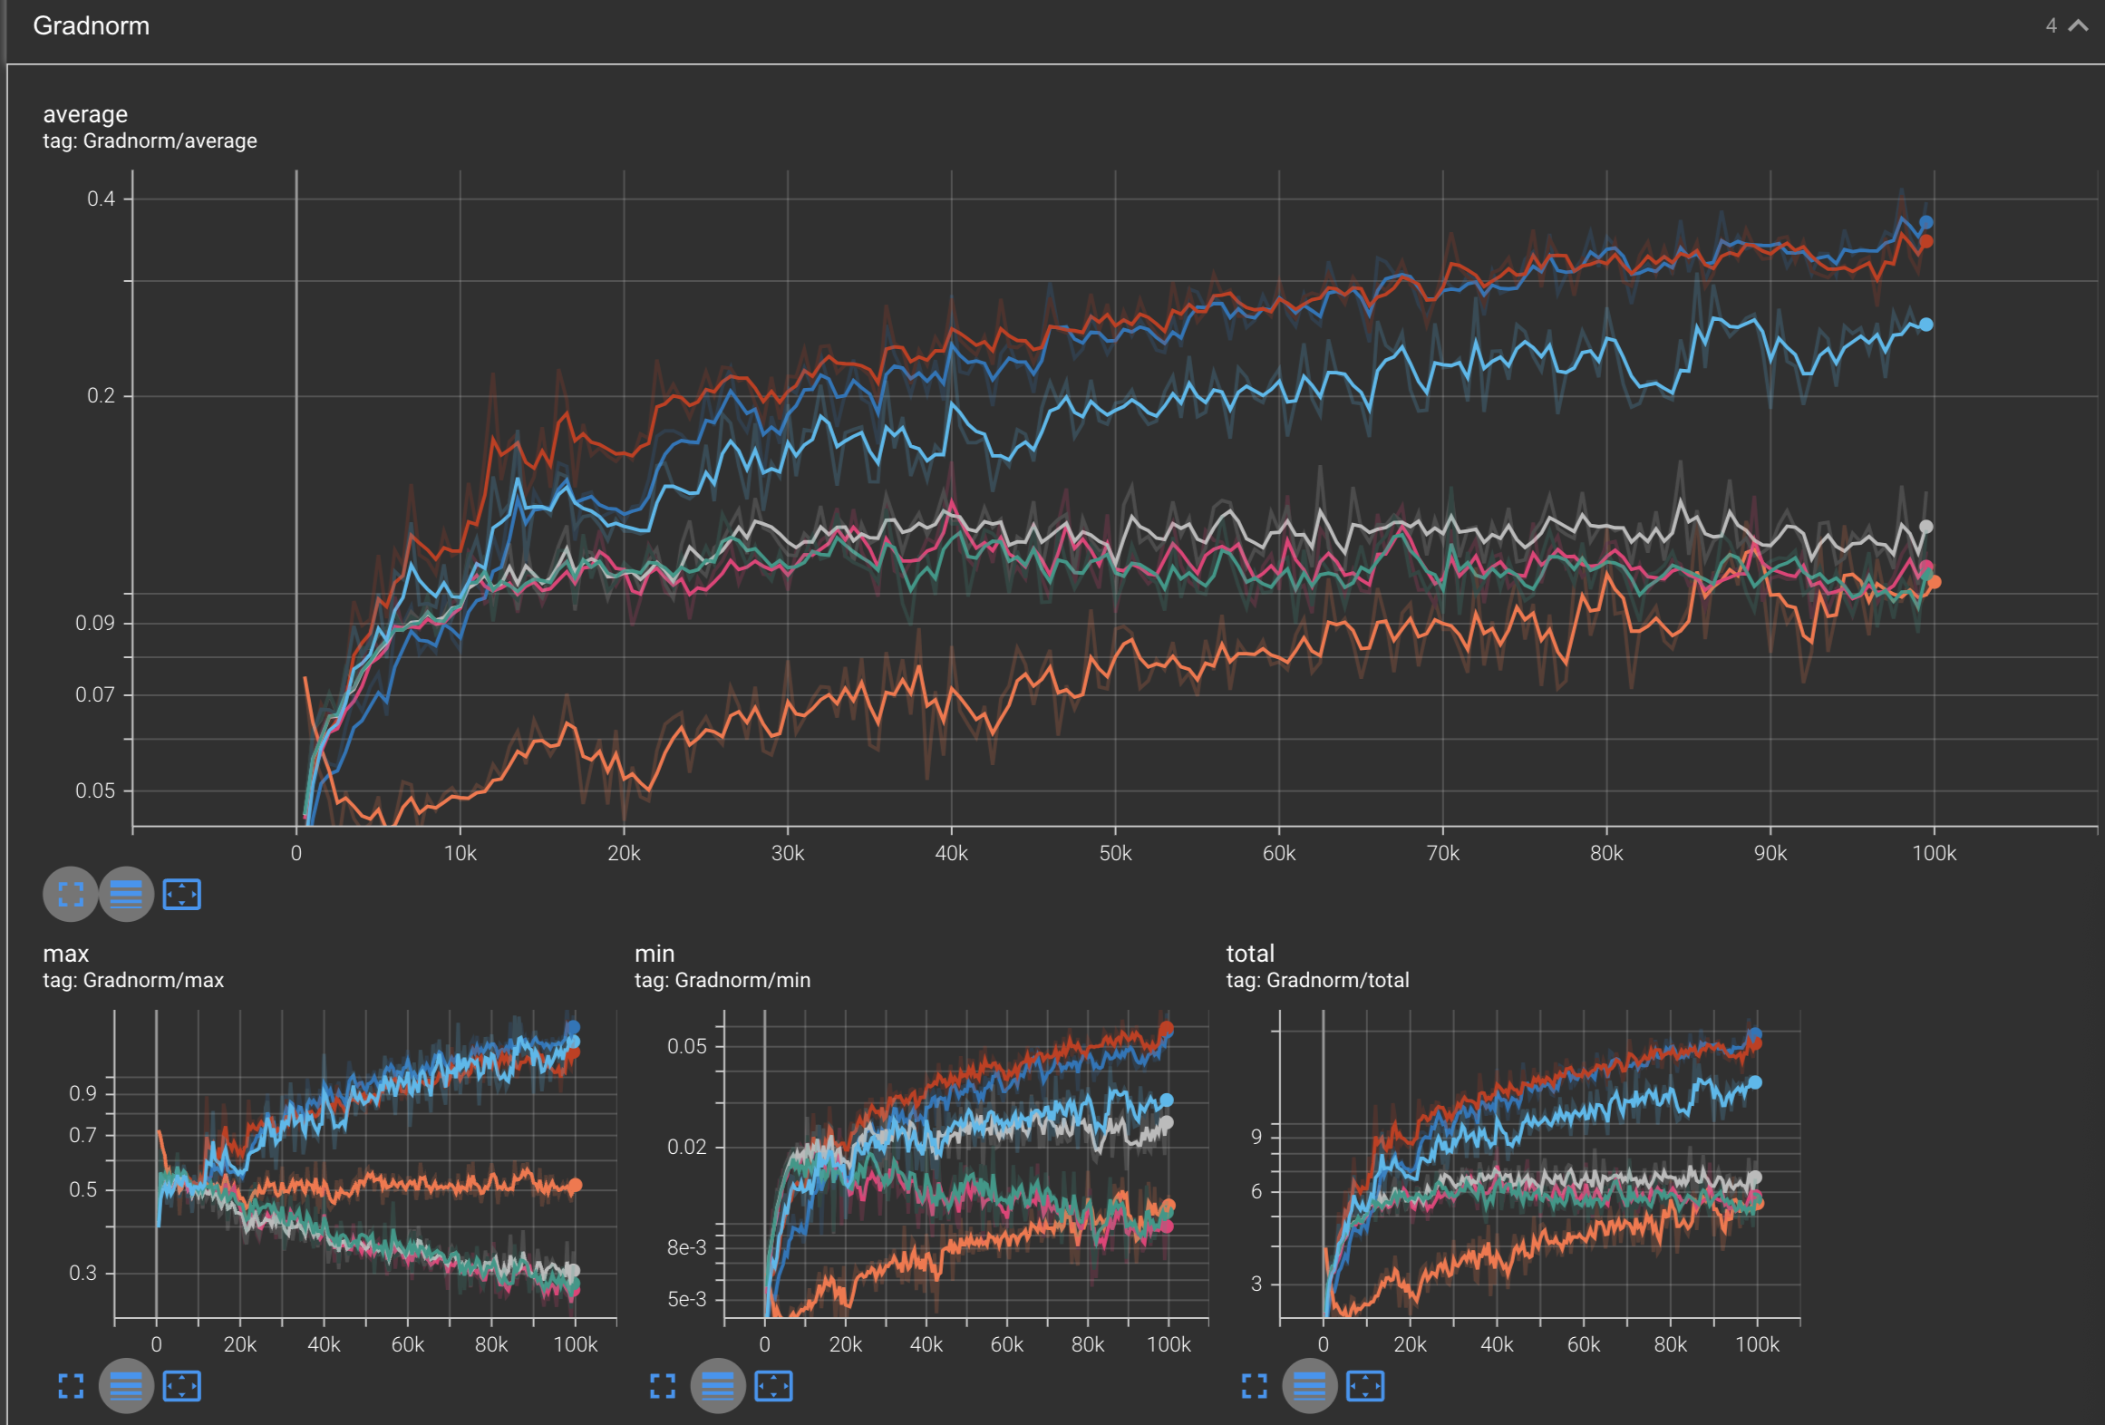
Task: Collapse the Gradnorm section chevron
Action: (x=2078, y=25)
